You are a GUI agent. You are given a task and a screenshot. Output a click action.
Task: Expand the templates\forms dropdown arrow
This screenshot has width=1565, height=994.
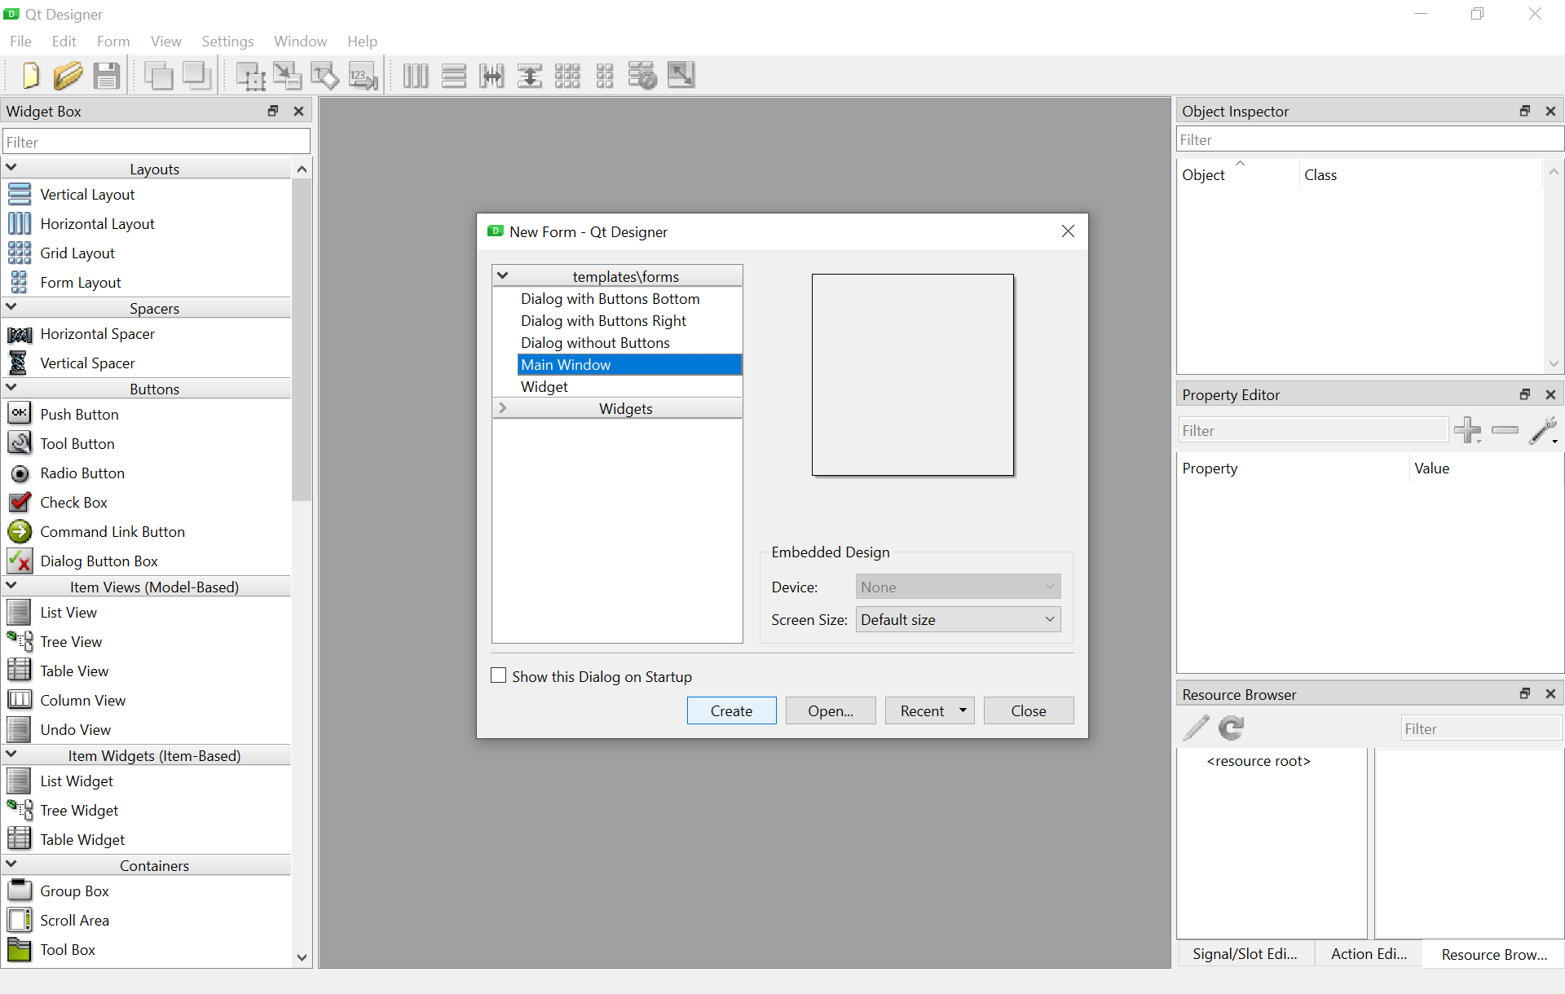pos(503,276)
